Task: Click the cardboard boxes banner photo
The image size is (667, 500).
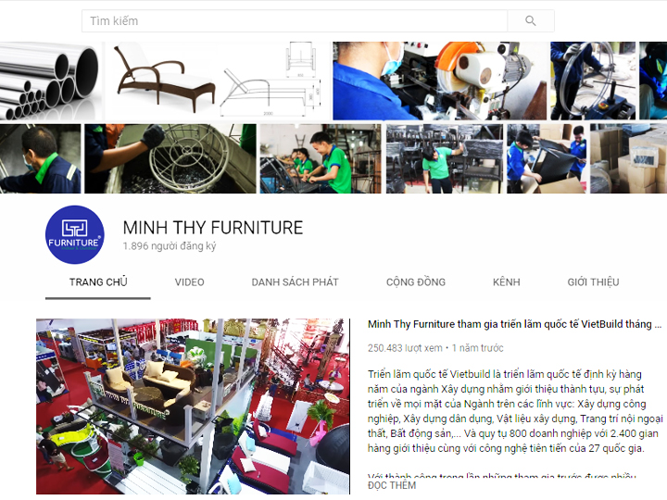Action: pyautogui.click(x=629, y=159)
